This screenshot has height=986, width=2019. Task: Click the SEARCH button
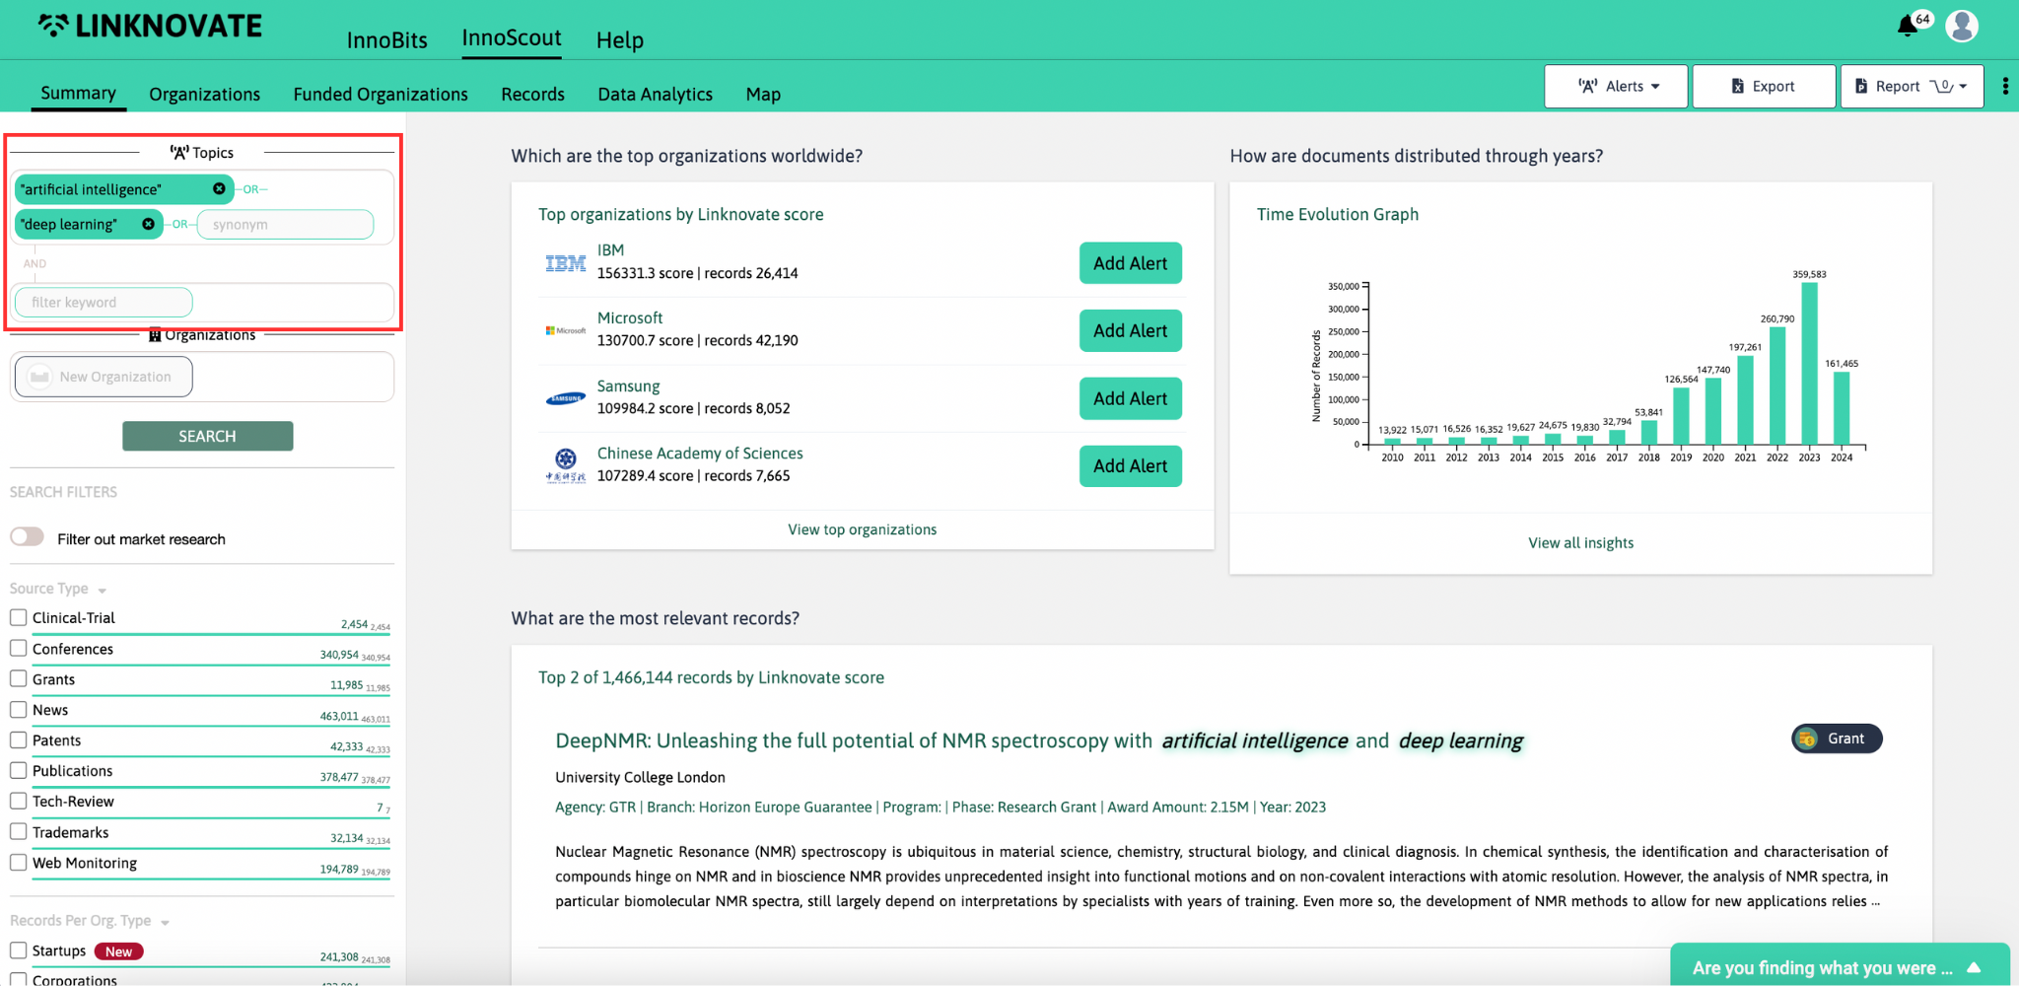(x=207, y=436)
